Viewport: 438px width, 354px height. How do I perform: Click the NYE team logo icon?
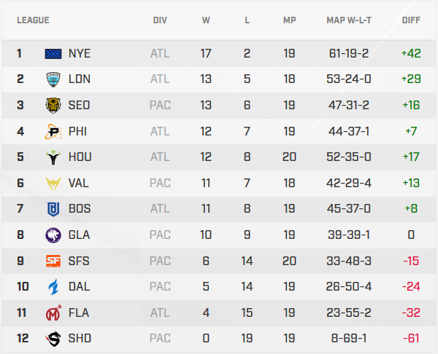point(54,53)
